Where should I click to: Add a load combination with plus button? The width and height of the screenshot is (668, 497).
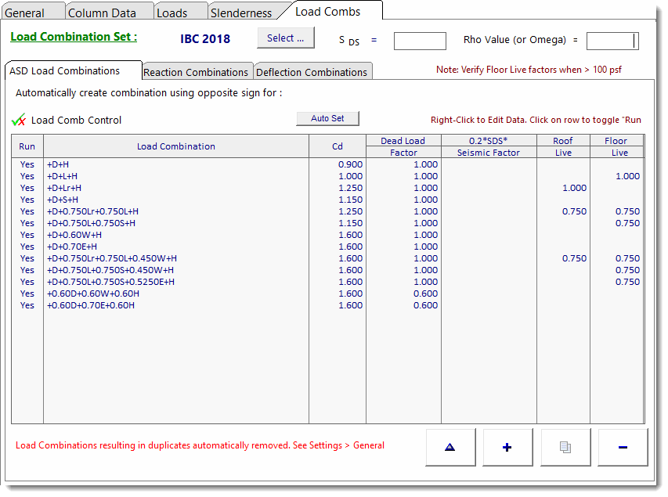coord(507,447)
